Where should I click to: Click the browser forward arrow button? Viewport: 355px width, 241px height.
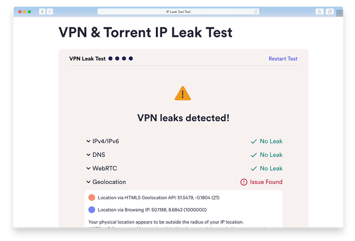(49, 11)
